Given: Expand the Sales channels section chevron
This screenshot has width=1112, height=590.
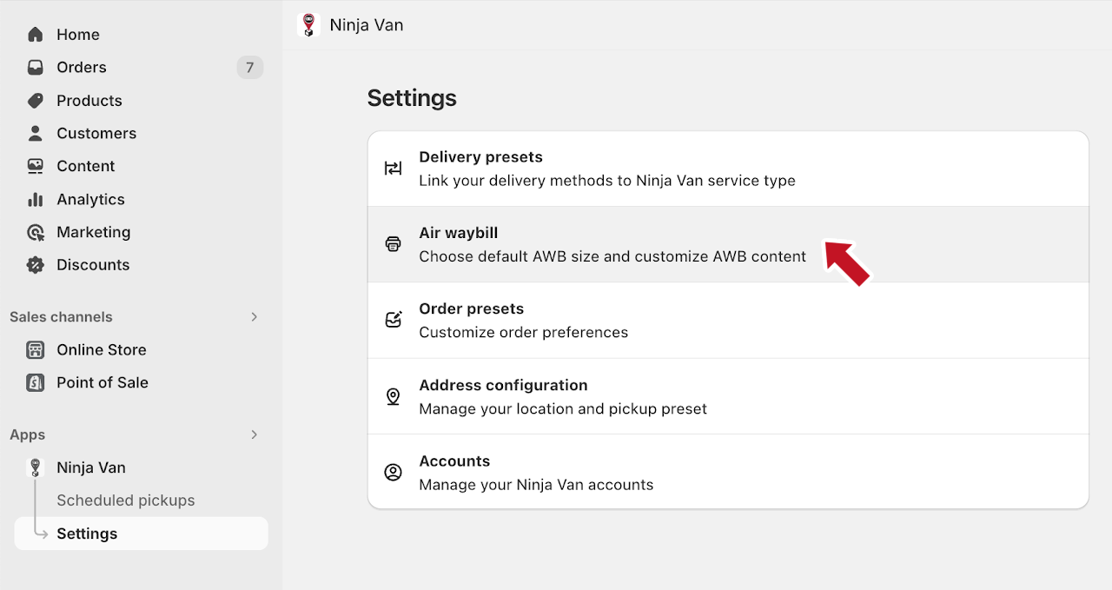Looking at the screenshot, I should click(255, 317).
